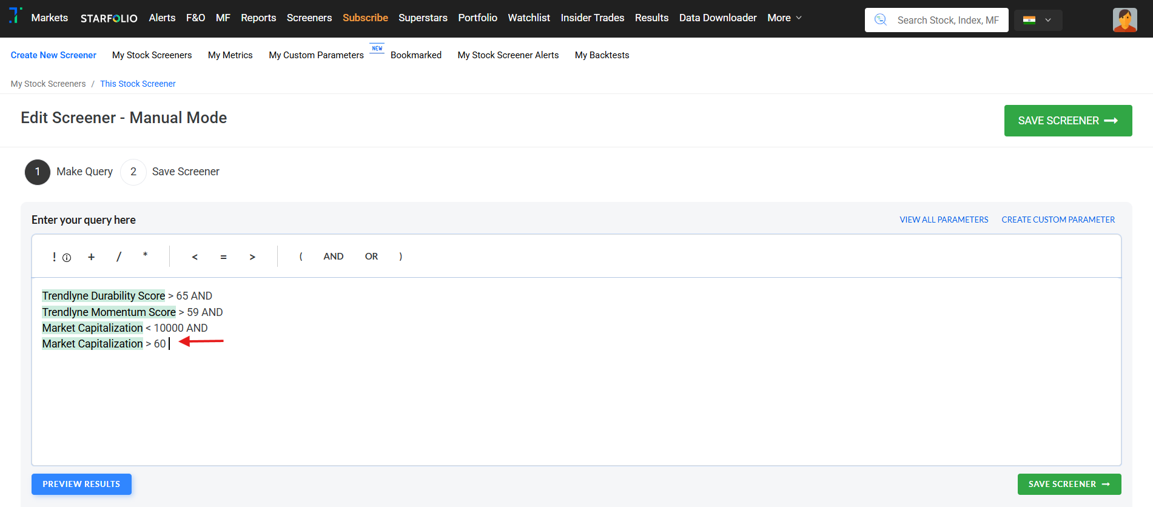1153x507 pixels.
Task: Click the Trendlyne logo icon
Action: (x=16, y=16)
